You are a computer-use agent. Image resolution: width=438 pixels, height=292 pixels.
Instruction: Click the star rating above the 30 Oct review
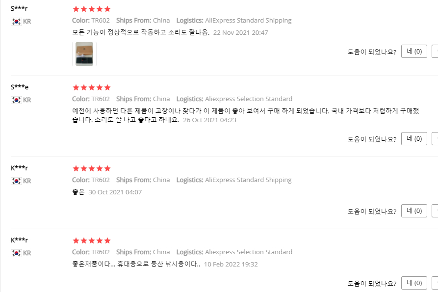tap(92, 168)
